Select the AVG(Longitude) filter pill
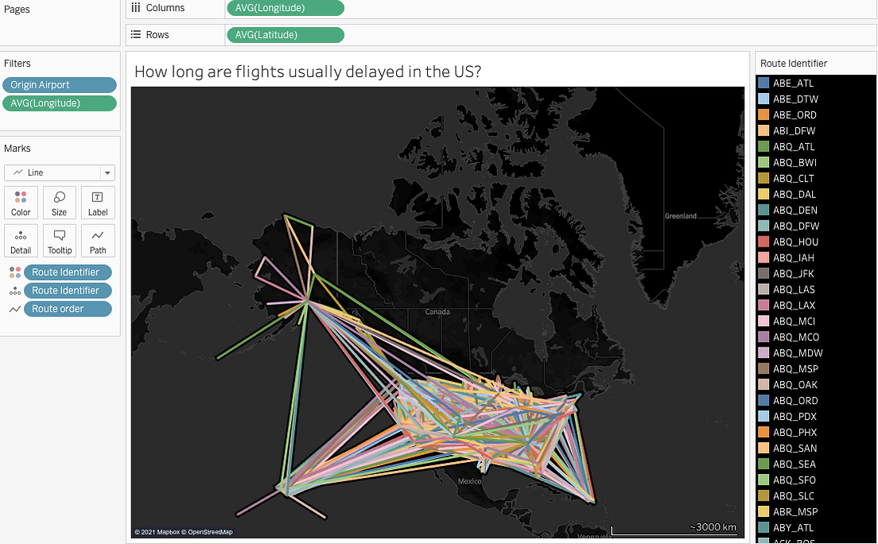Image resolution: width=878 pixels, height=544 pixels. pyautogui.click(x=59, y=103)
